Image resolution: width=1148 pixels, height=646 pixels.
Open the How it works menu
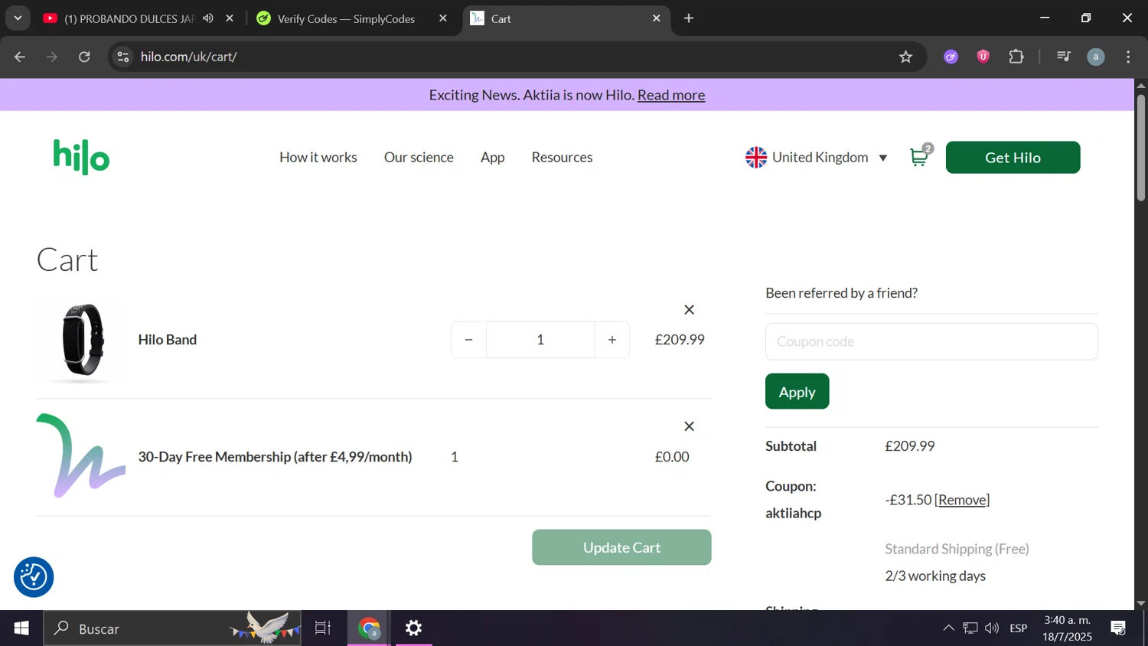point(318,157)
